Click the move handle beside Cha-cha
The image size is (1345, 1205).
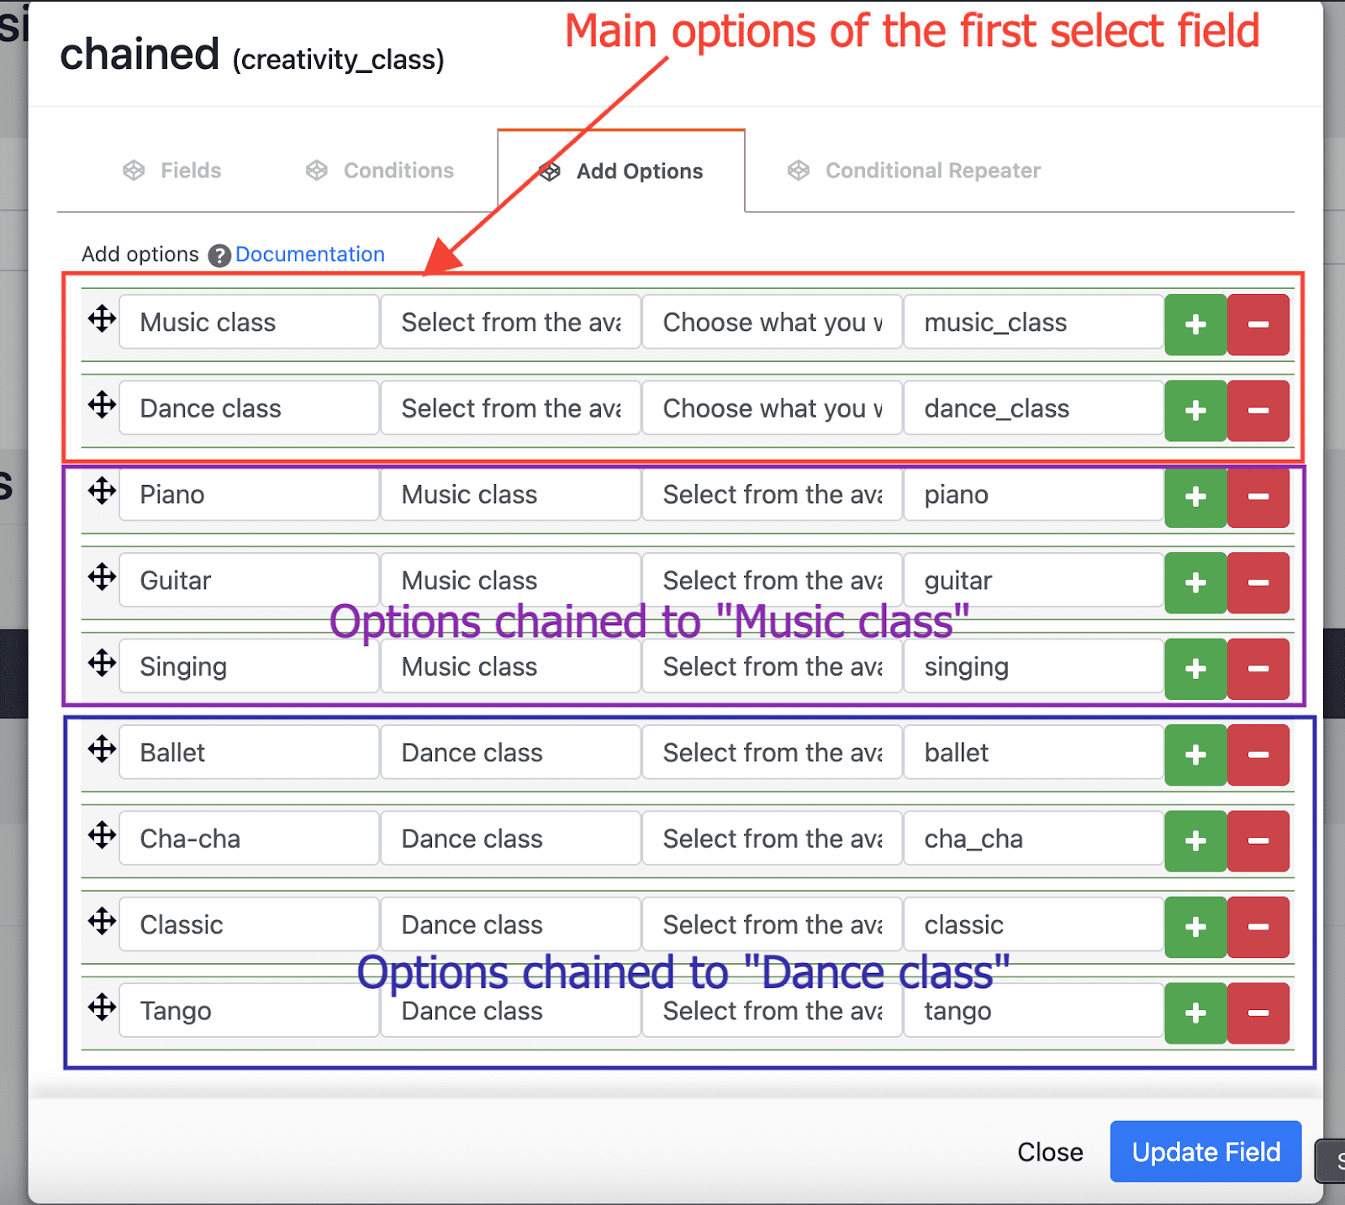pyautogui.click(x=102, y=835)
